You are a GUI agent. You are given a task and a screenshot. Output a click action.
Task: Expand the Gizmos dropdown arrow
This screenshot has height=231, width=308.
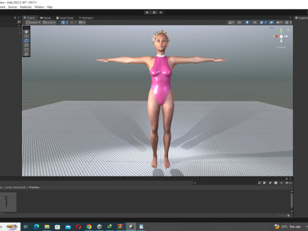pyautogui.click(x=291, y=22)
